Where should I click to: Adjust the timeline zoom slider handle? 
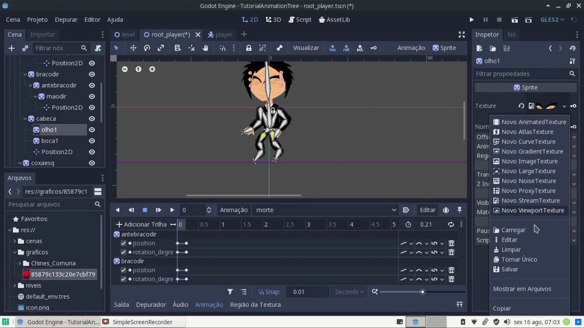[422, 292]
